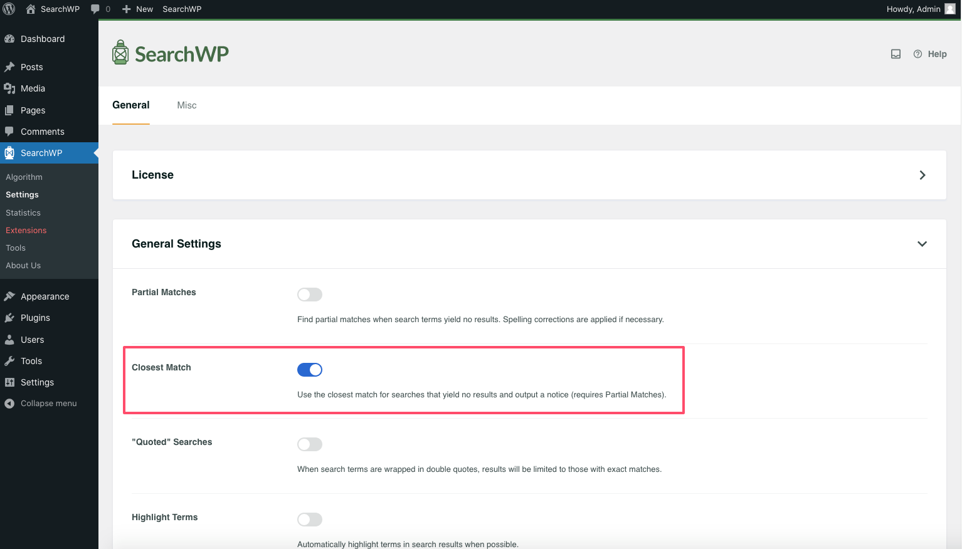Toggle the Quoted Searches switch
This screenshot has height=549, width=962.
click(309, 444)
